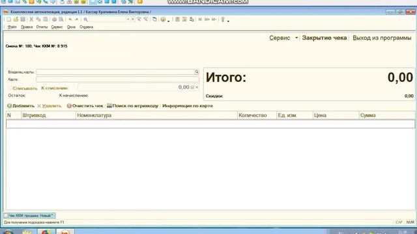Click the Номенклатура column header
This screenshot has width=417, height=234.
tap(156, 116)
